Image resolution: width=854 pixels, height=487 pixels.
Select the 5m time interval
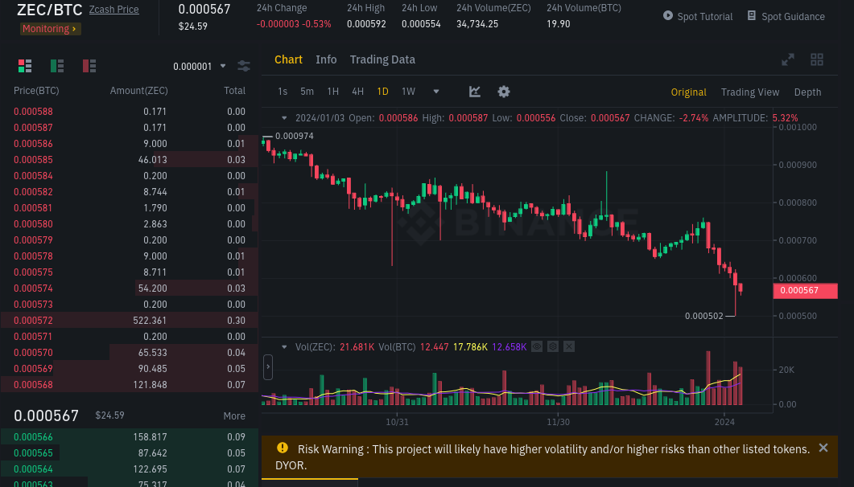coord(307,92)
